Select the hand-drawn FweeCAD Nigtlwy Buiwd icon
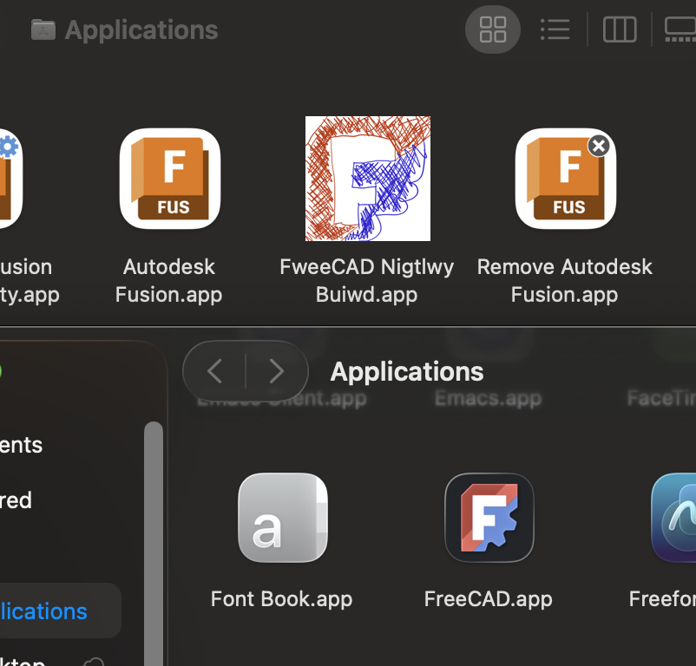Viewport: 696px width, 666px height. click(x=368, y=179)
